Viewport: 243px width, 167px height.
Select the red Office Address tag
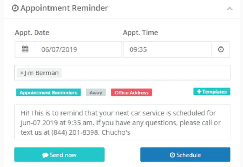click(131, 92)
